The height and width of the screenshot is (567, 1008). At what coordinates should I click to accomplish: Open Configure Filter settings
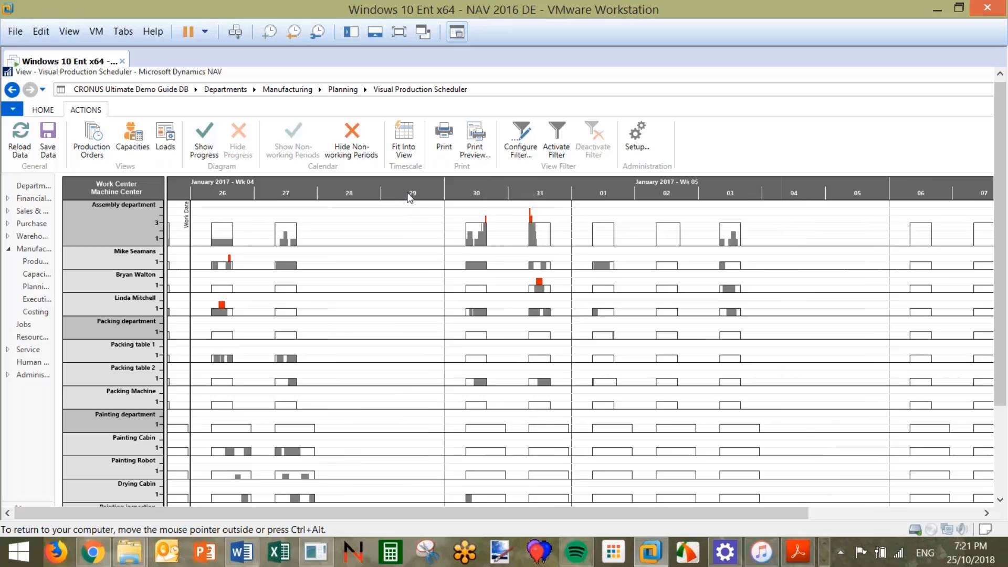(520, 139)
